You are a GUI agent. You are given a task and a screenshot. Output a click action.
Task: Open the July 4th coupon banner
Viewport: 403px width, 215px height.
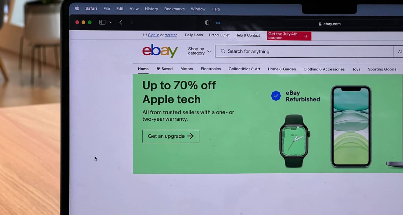[x=289, y=36]
